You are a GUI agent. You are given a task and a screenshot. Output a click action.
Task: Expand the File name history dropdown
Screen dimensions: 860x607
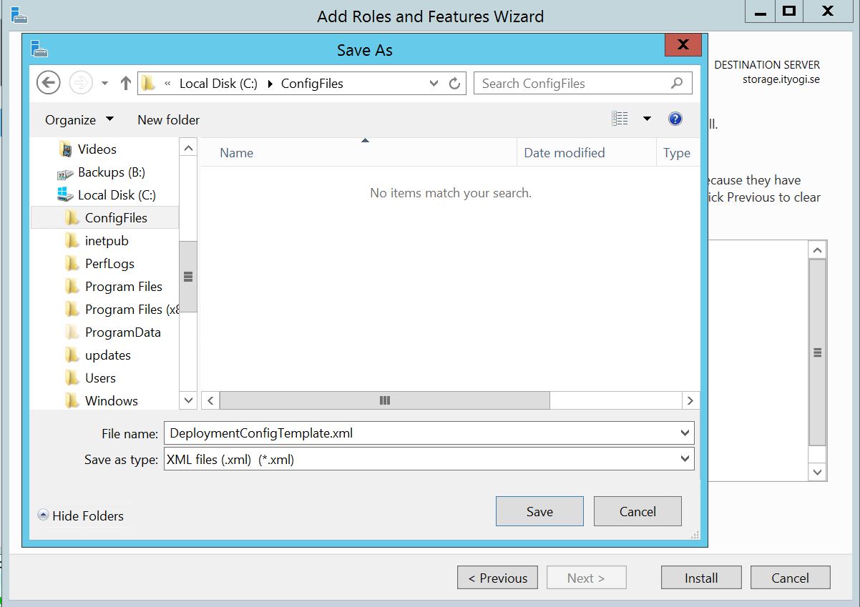coord(685,433)
